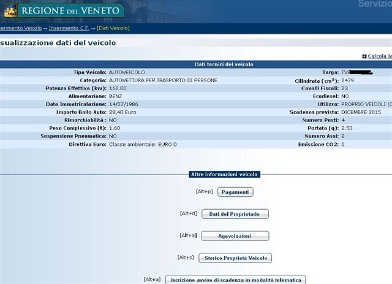Image resolution: width=392 pixels, height=284 pixels.
Task: Click the Visualizzazione dati del veicolo heading
Action: [x=58, y=43]
